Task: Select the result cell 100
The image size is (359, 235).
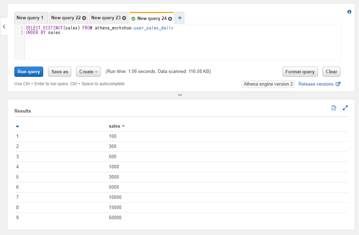Action: [112, 136]
